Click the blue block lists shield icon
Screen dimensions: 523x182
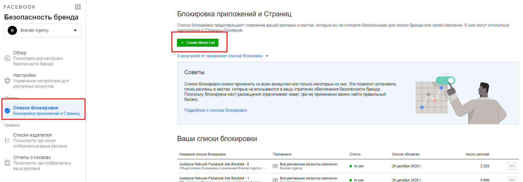click(7, 111)
